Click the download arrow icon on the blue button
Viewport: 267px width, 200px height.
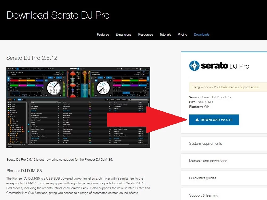pos(197,120)
